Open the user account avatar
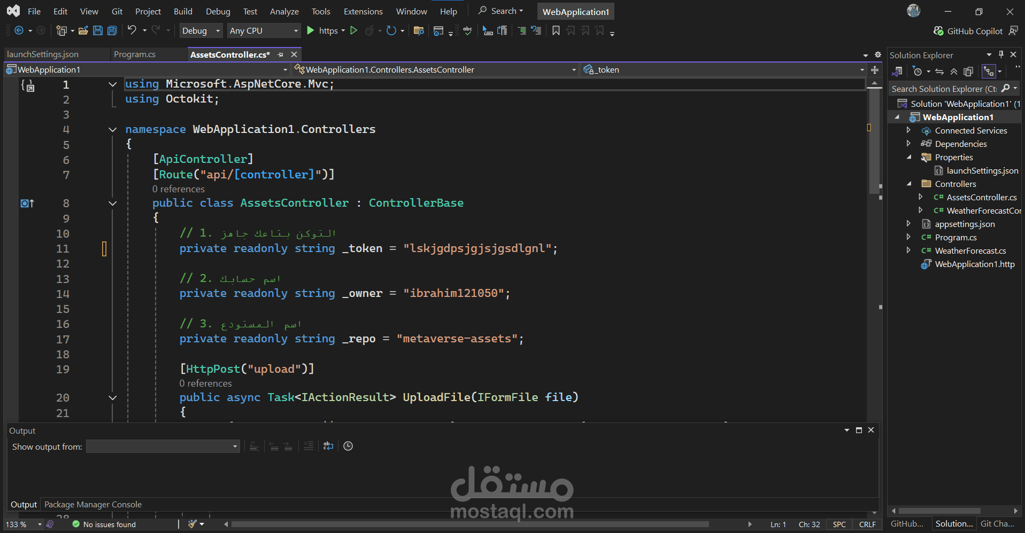The image size is (1025, 533). 914,11
